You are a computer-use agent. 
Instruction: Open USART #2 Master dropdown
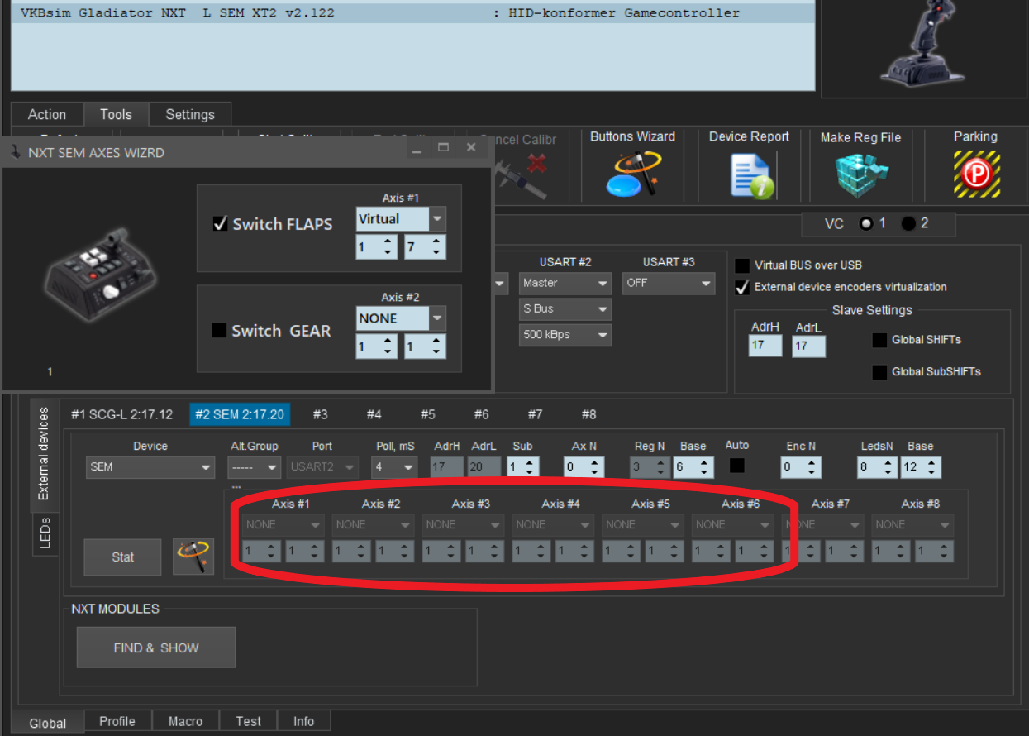[565, 283]
